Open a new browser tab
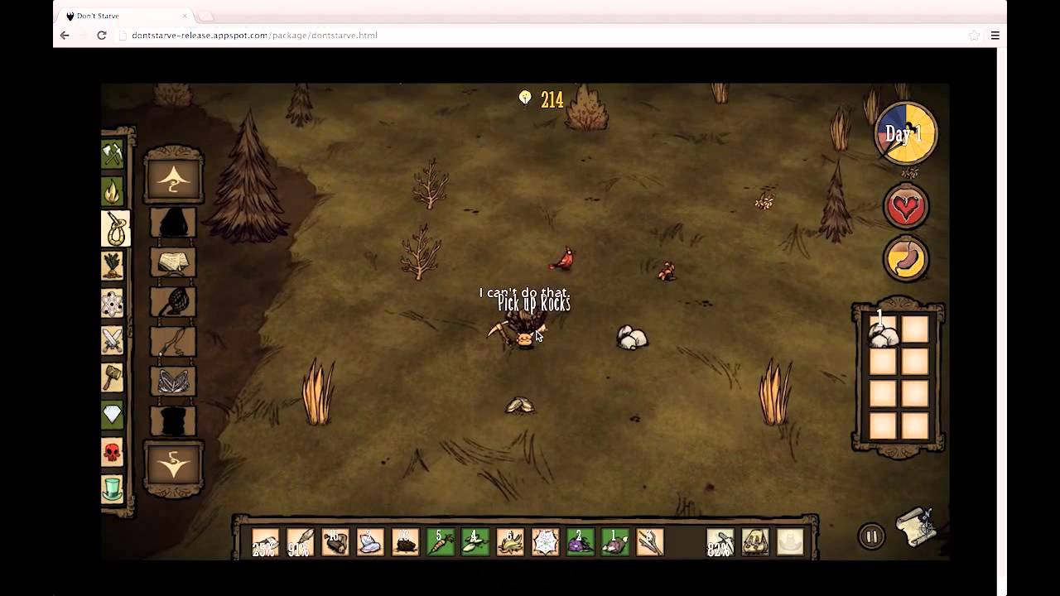Image resolution: width=1060 pixels, height=596 pixels. pyautogui.click(x=205, y=16)
